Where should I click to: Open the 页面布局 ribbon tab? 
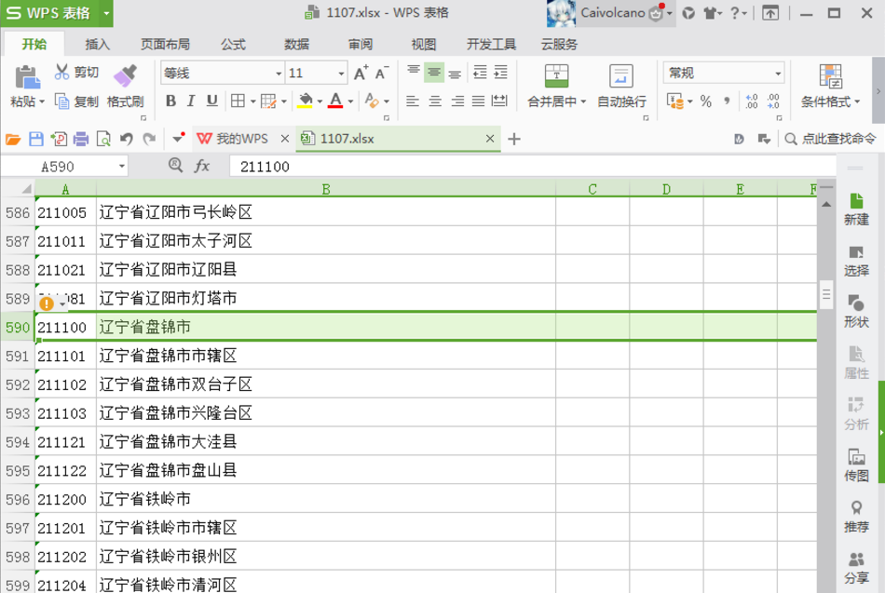pos(165,45)
